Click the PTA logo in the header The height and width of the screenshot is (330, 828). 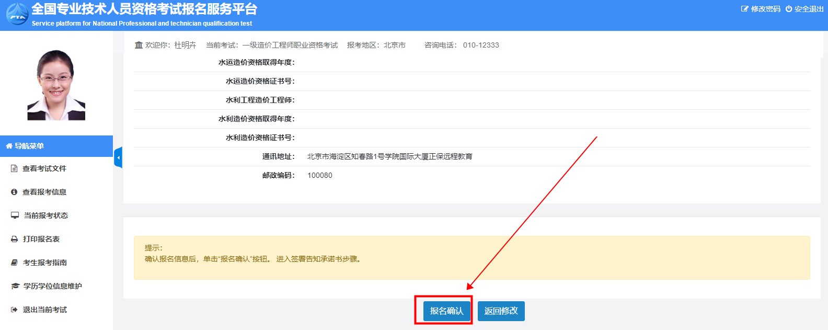(17, 14)
